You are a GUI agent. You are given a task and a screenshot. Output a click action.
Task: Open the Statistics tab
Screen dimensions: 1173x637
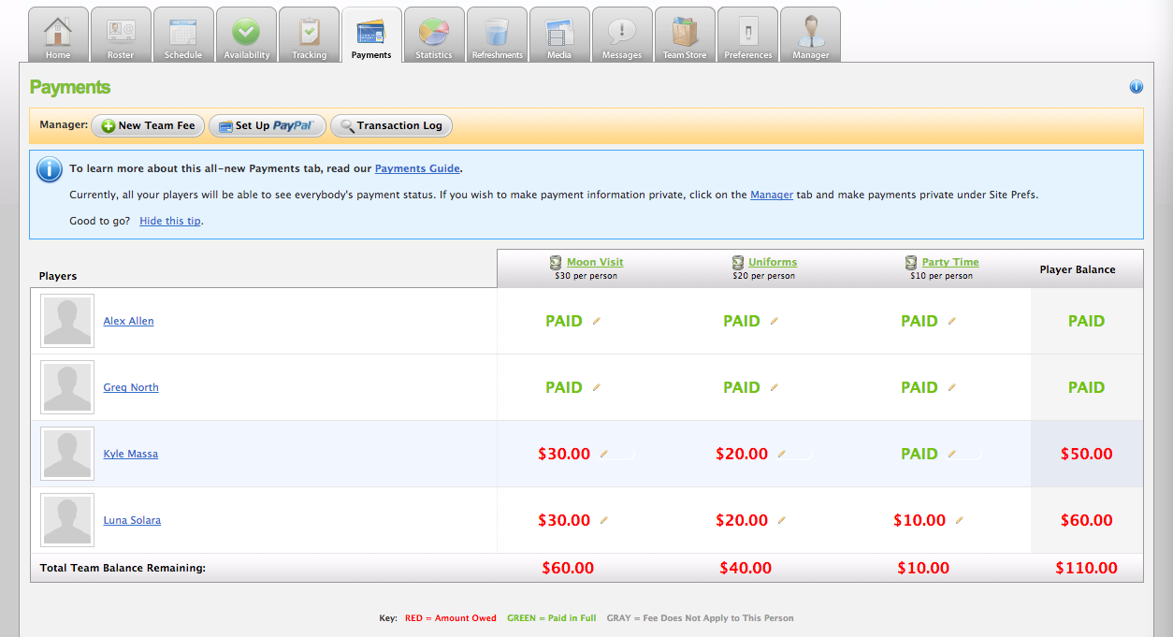[434, 35]
